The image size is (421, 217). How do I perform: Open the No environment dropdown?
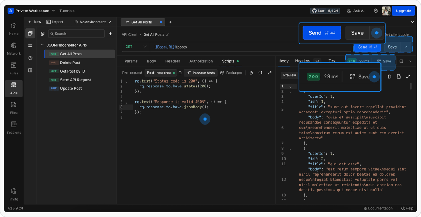[93, 22]
